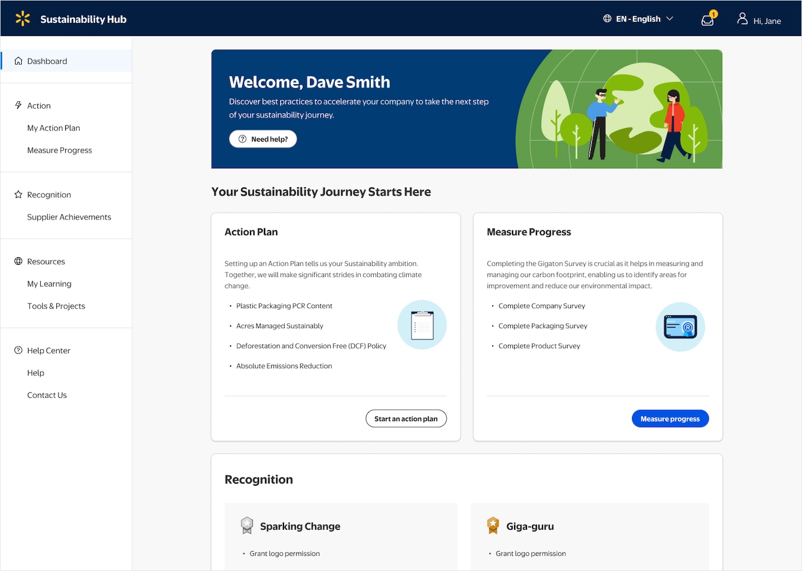Click the Need help? button
The image size is (802, 571).
[262, 139]
